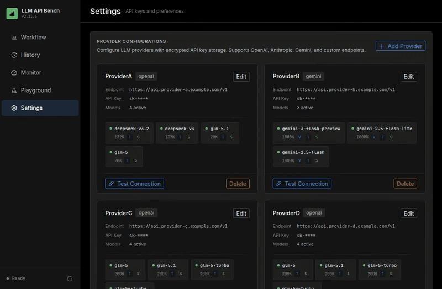442x289 pixels.
Task: Click S badge on gemini-2.5-flash-lite chip
Action: [391, 137]
